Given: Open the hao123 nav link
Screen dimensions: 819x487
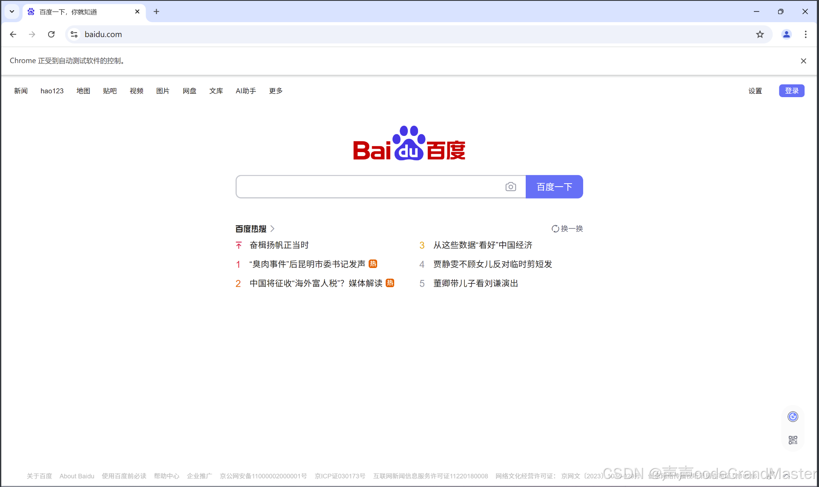Looking at the screenshot, I should click(x=52, y=91).
